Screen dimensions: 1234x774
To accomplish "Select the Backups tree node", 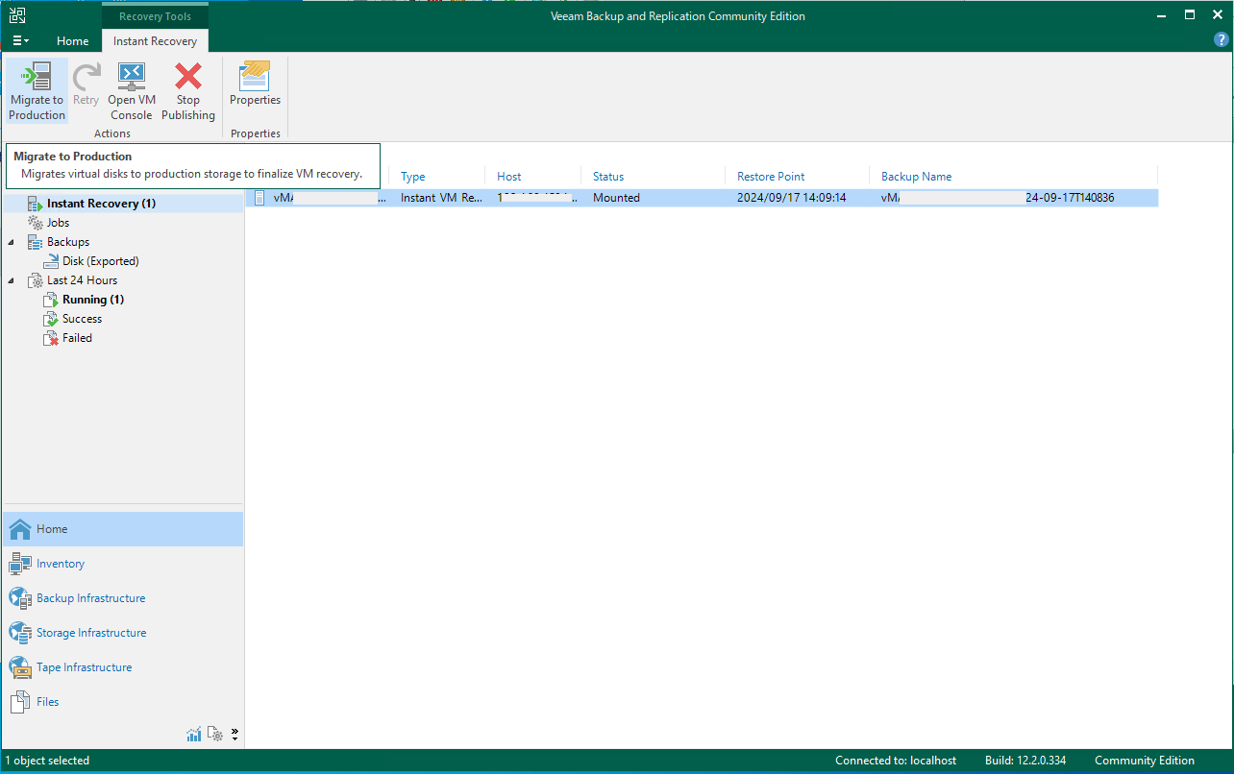I will (x=67, y=242).
